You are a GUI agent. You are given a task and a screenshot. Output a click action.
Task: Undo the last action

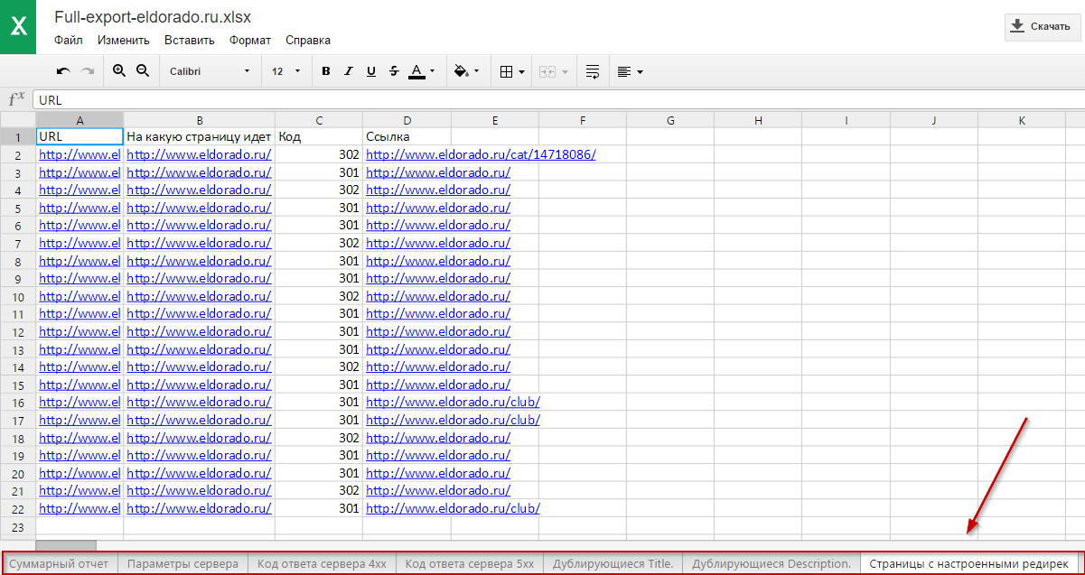coord(63,71)
